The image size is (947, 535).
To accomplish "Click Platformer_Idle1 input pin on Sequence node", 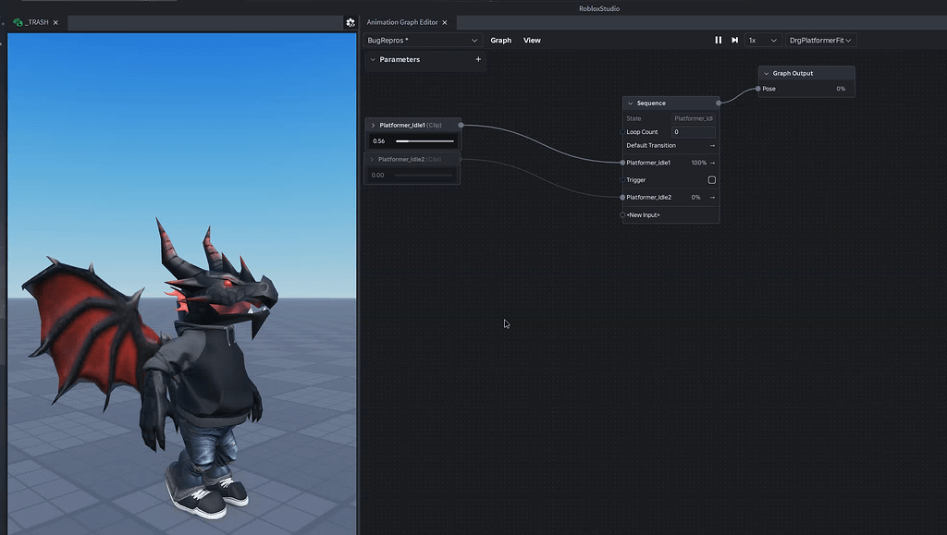I will pyautogui.click(x=622, y=163).
